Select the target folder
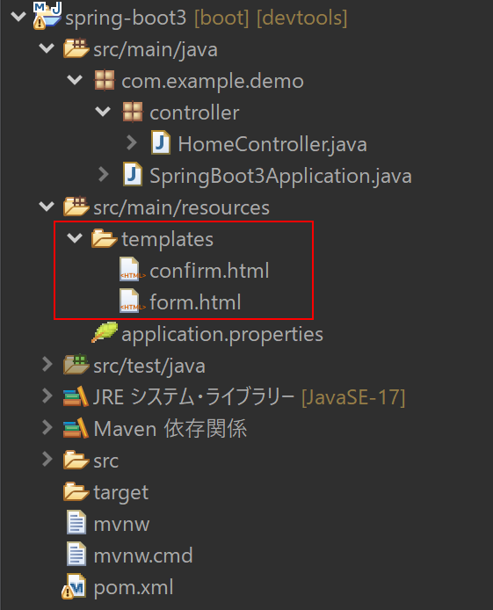 [121, 492]
